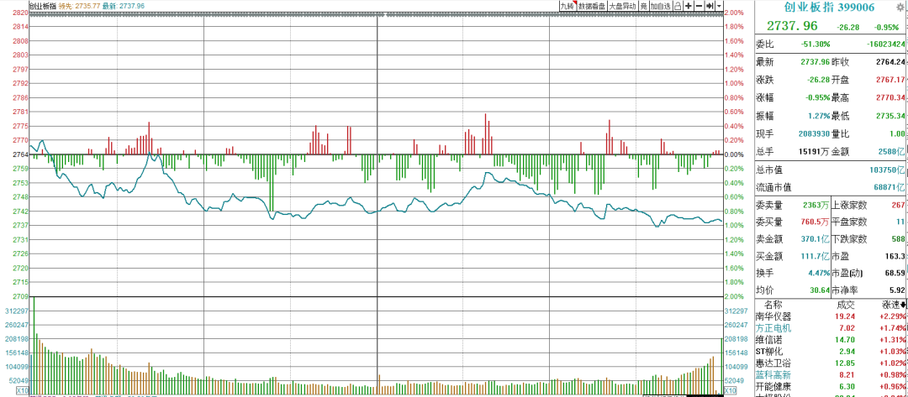908x397 pixels.
Task: Click the 上涨家数 value 267
Action: (x=898, y=205)
